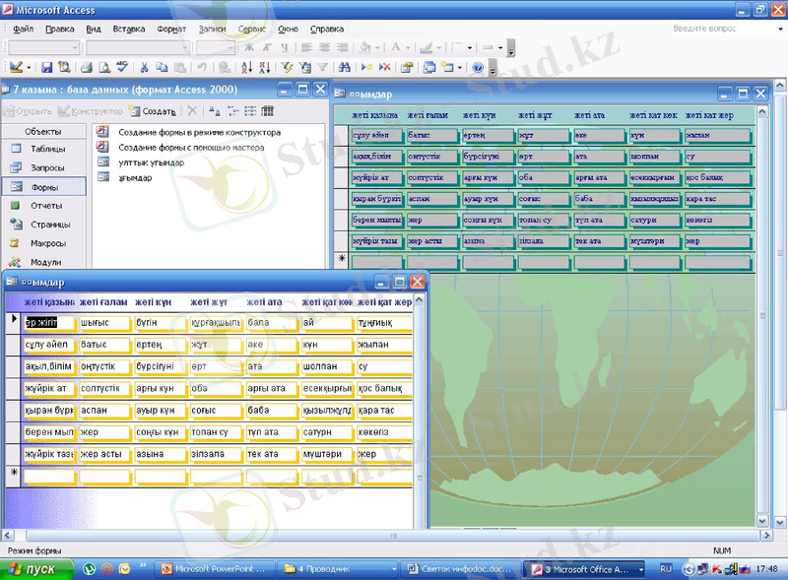
Task: Click the Cut scissors icon
Action: 144,68
